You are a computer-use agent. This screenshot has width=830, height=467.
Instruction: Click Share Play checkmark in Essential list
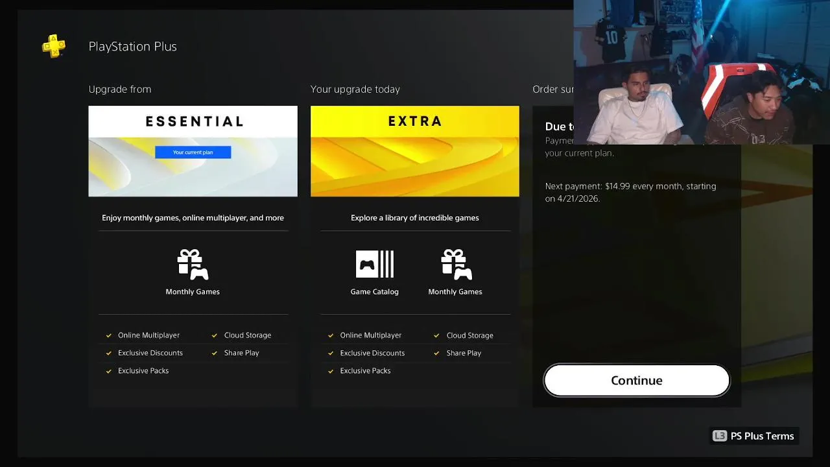(215, 353)
